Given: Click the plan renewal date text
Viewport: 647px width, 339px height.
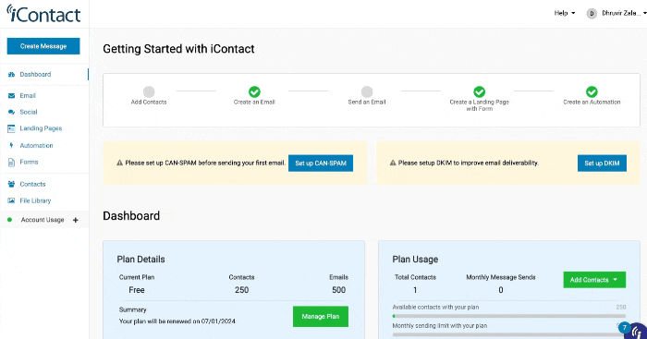Looking at the screenshot, I should (177, 321).
